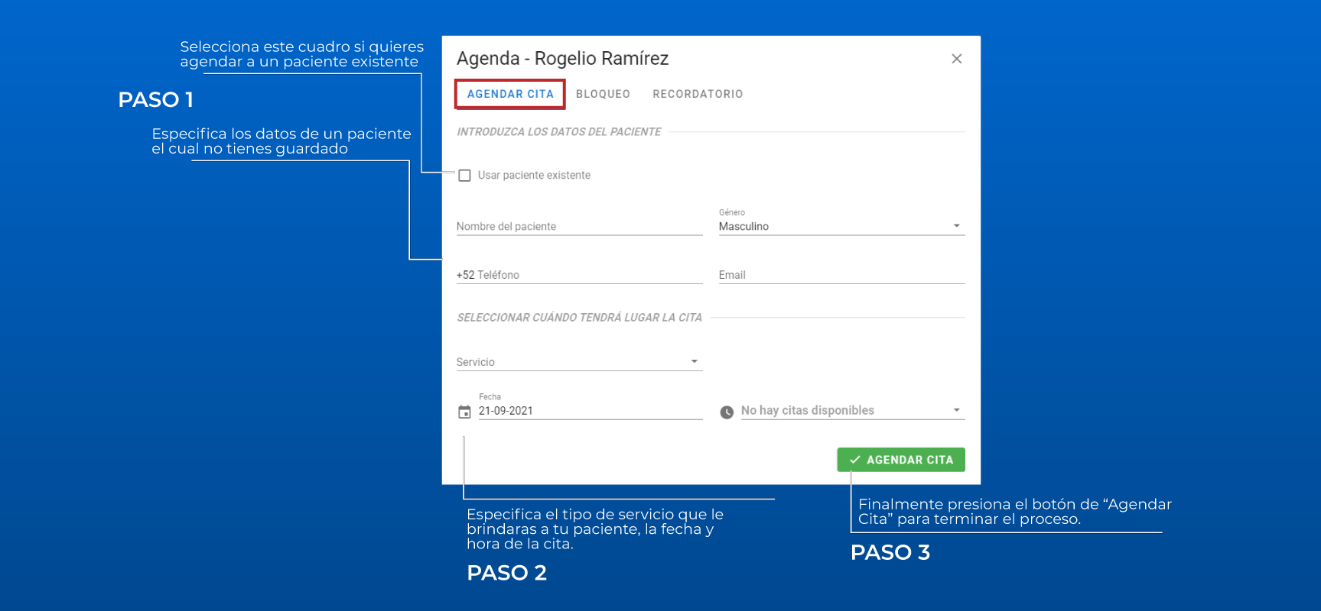Image resolution: width=1321 pixels, height=611 pixels.
Task: Expand the Género dropdown arrow
Action: pos(956,226)
